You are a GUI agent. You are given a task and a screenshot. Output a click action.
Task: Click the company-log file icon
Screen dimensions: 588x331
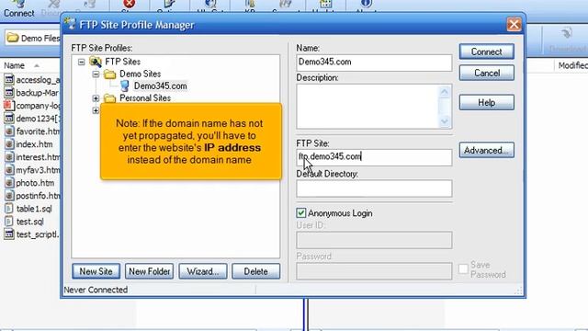click(9, 106)
